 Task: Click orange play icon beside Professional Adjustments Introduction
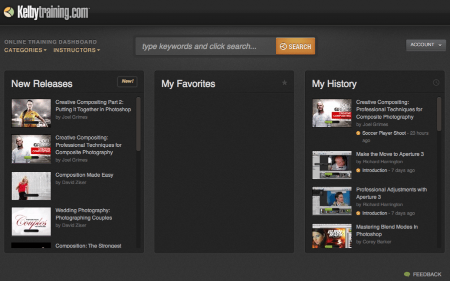click(x=358, y=213)
